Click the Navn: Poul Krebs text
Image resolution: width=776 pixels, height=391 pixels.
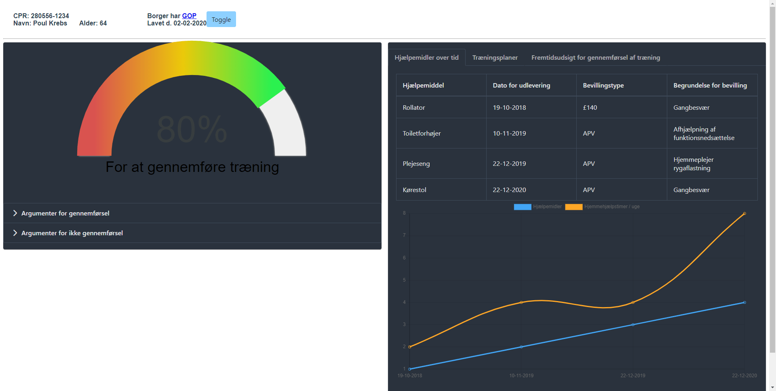click(x=40, y=23)
